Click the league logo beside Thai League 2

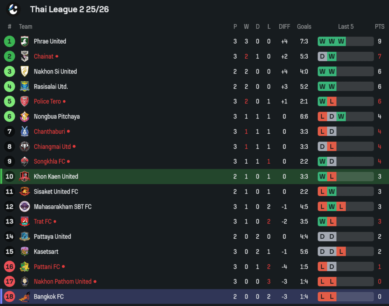14,9
